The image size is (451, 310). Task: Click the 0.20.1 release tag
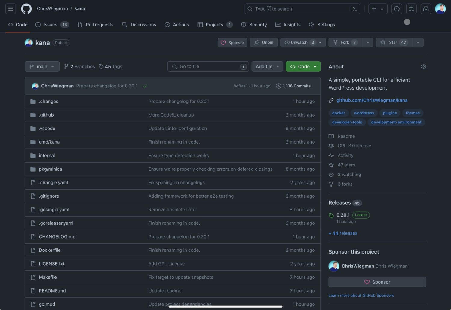point(343,215)
